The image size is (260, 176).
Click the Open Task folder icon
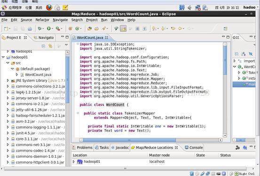[x=97, y=29]
